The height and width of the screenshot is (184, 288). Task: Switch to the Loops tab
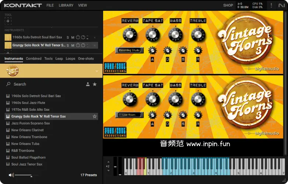pos(70,59)
